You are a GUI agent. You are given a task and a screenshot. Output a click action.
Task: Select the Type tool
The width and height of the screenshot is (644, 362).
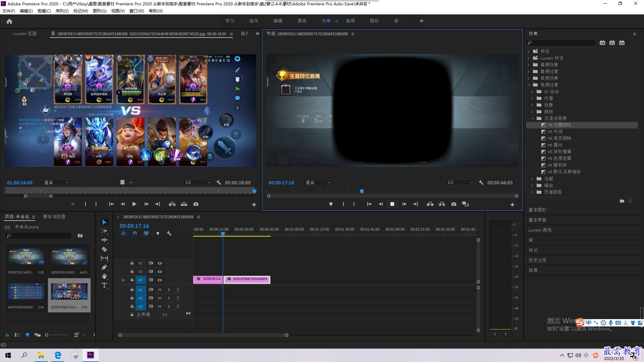104,285
